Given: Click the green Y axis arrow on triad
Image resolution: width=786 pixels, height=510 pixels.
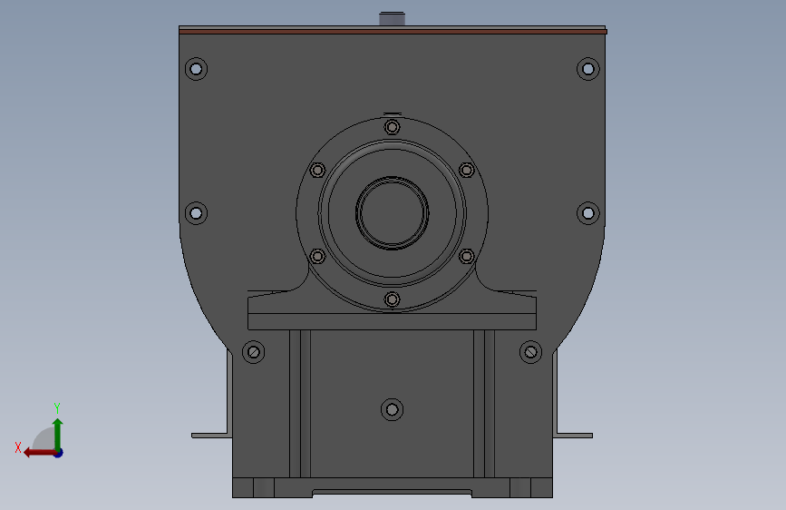Looking at the screenshot, I should pos(58,434).
